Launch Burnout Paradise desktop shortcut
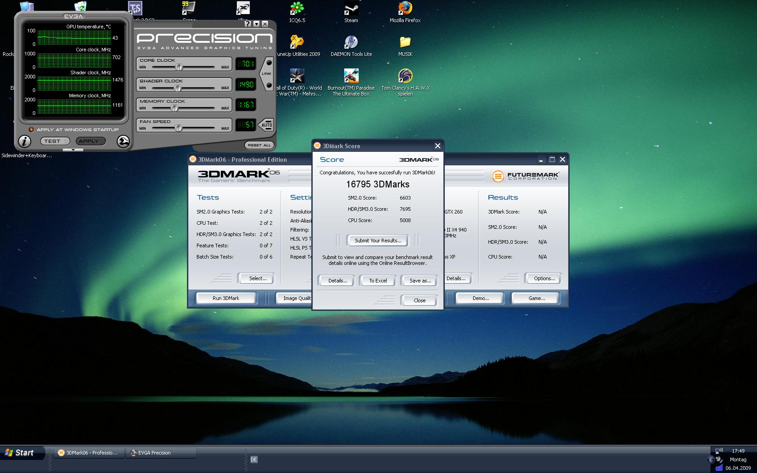Screen dimensions: 757x473 (x=351, y=82)
